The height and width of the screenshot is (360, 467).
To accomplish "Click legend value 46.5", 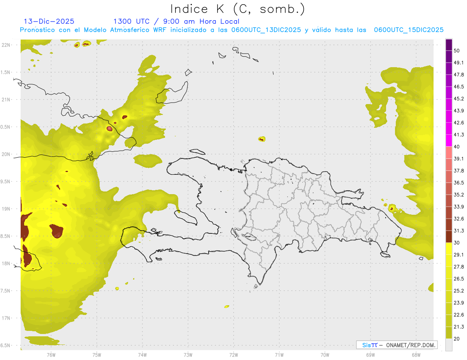I will point(459,87).
